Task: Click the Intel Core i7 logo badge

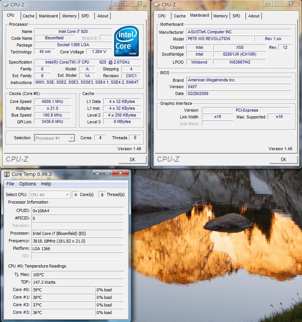Action: point(126,41)
